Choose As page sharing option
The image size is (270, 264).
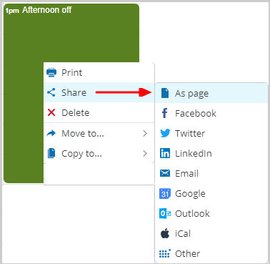pos(211,93)
